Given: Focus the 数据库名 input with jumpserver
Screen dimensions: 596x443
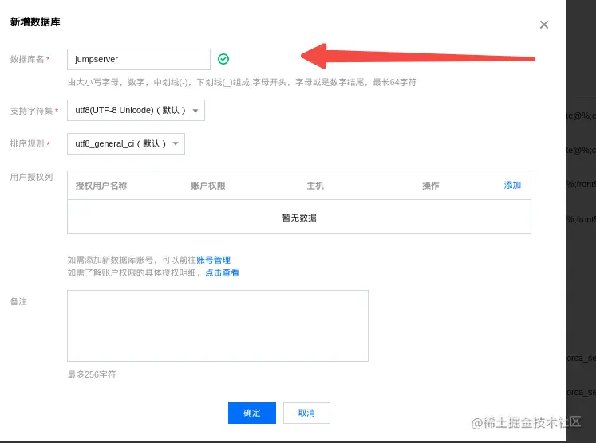Looking at the screenshot, I should [x=139, y=59].
